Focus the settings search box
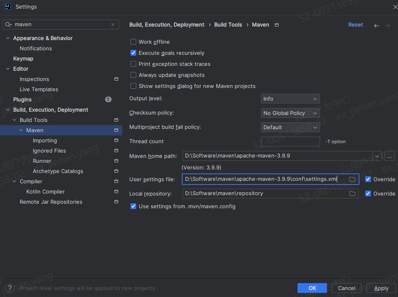 click(61, 25)
